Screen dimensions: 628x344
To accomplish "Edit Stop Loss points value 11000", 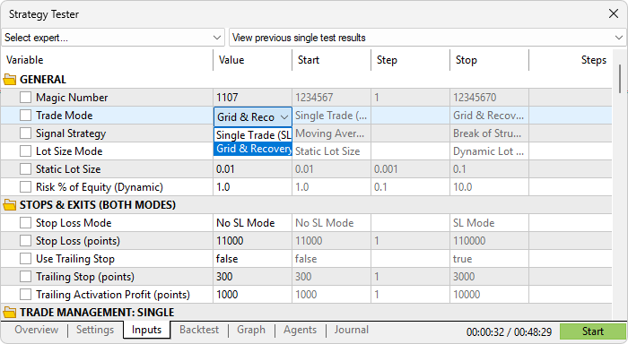I will pyautogui.click(x=253, y=241).
